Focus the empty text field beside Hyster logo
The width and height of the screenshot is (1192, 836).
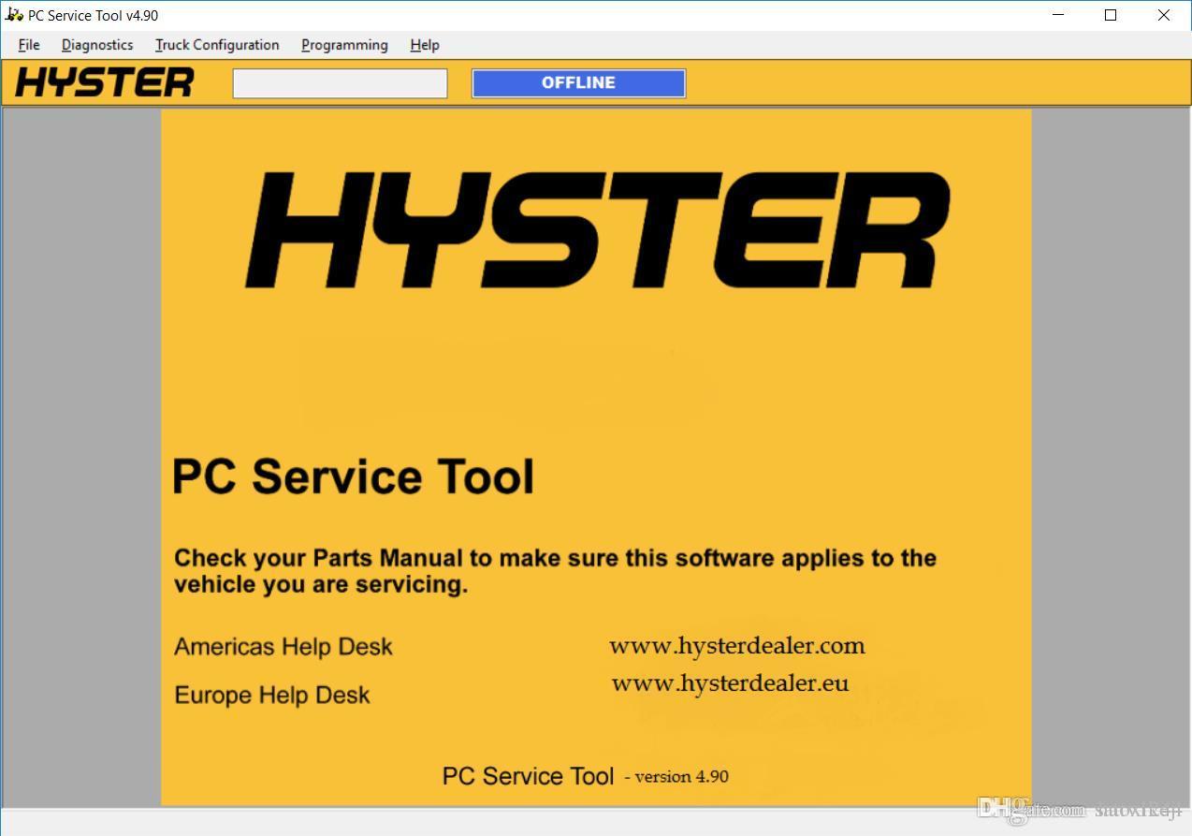[340, 83]
